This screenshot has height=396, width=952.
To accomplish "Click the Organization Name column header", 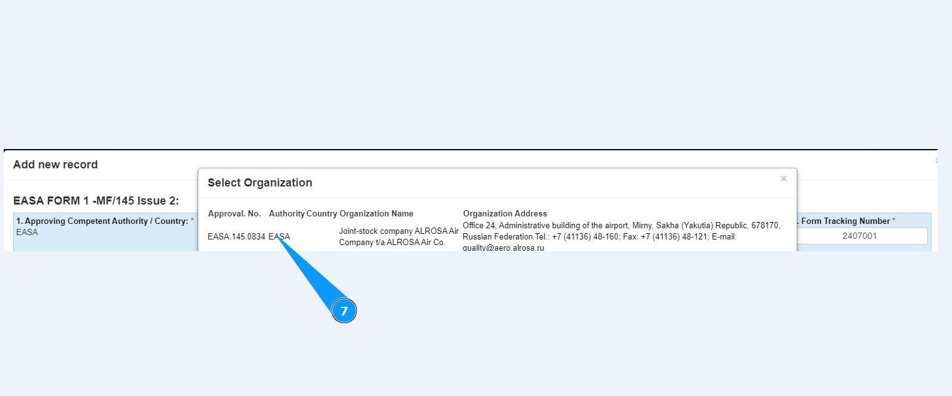I will click(x=376, y=214).
